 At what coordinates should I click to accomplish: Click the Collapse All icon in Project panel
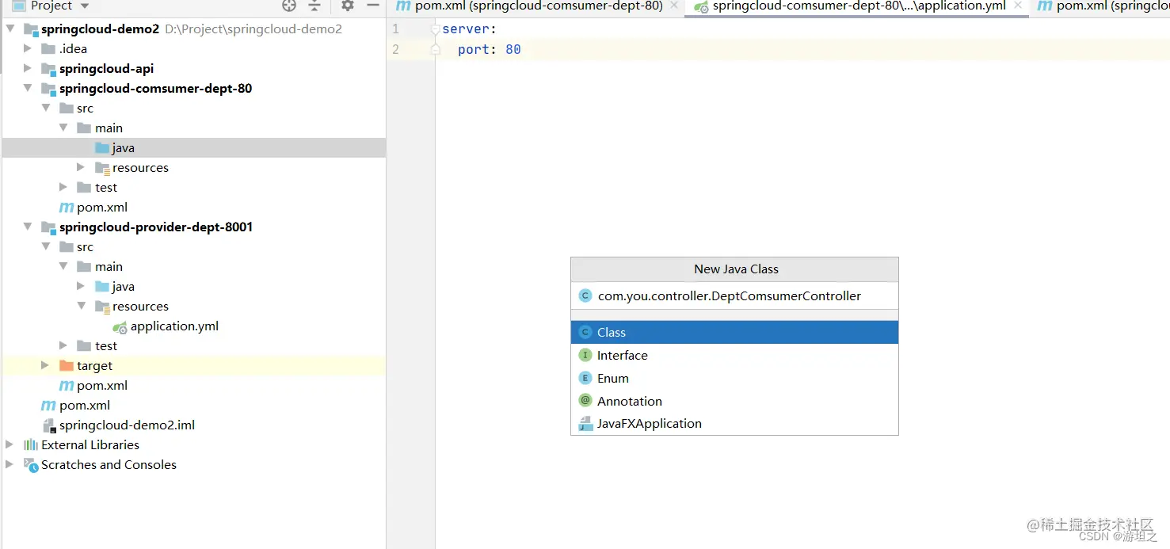pos(314,6)
